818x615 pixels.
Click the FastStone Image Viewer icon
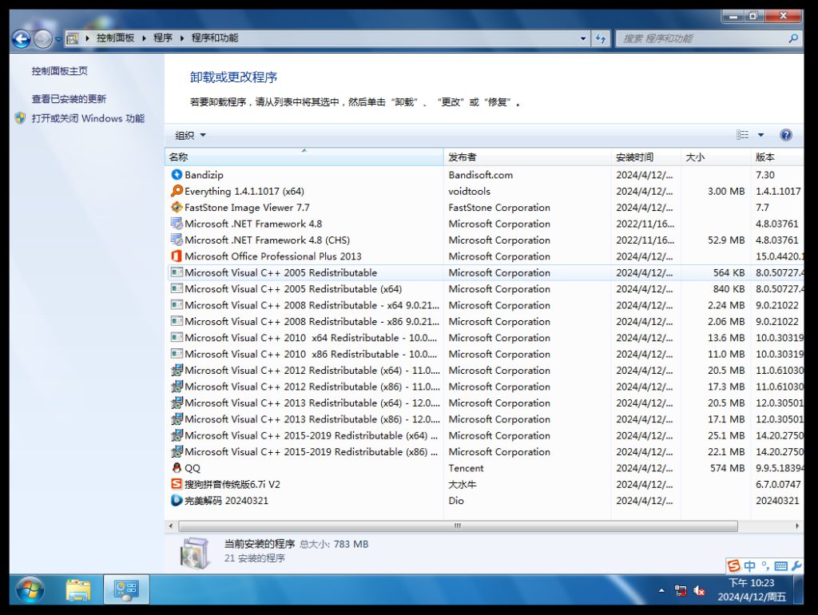click(177, 208)
